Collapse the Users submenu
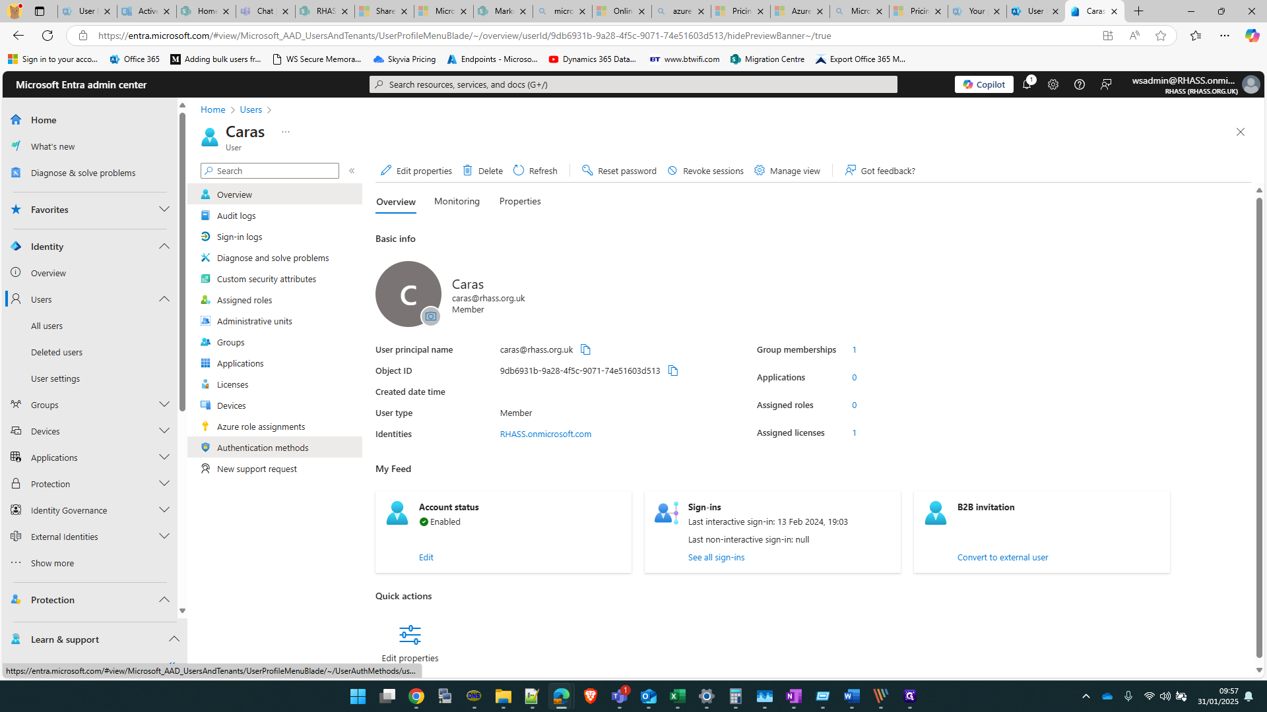 point(164,299)
